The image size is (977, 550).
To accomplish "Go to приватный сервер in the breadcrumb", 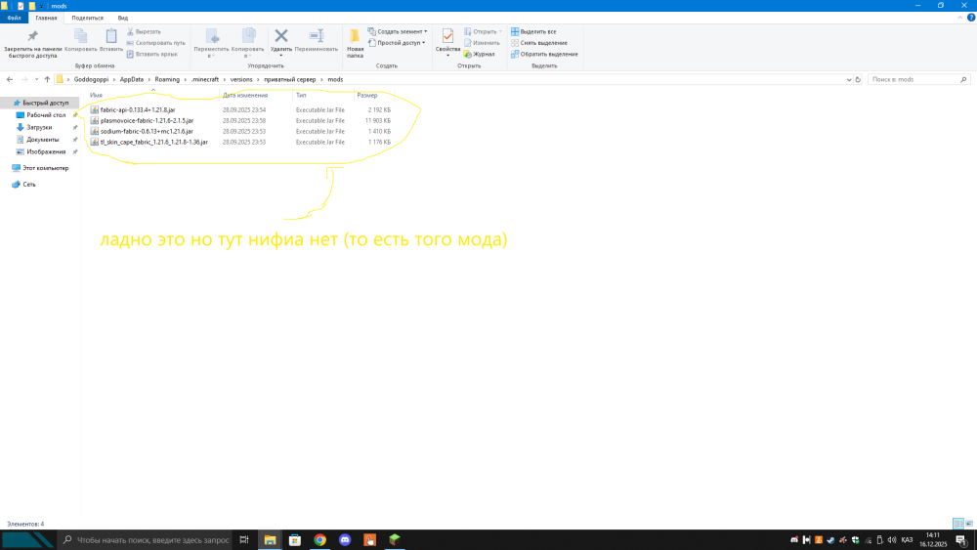I will [x=290, y=80].
